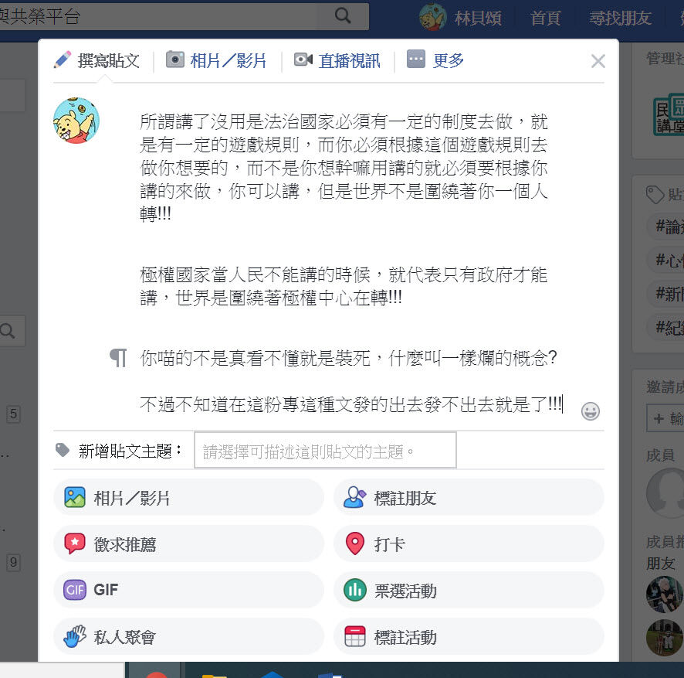Click the search magnifier in top bar

pos(343,15)
